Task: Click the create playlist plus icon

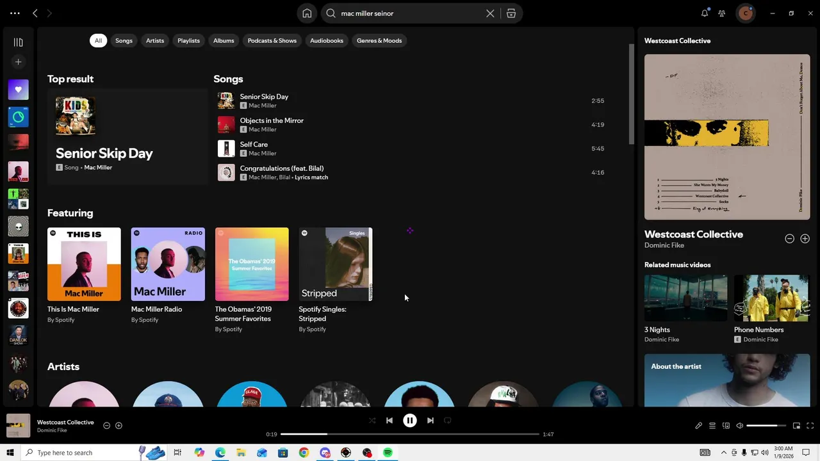Action: click(x=18, y=62)
